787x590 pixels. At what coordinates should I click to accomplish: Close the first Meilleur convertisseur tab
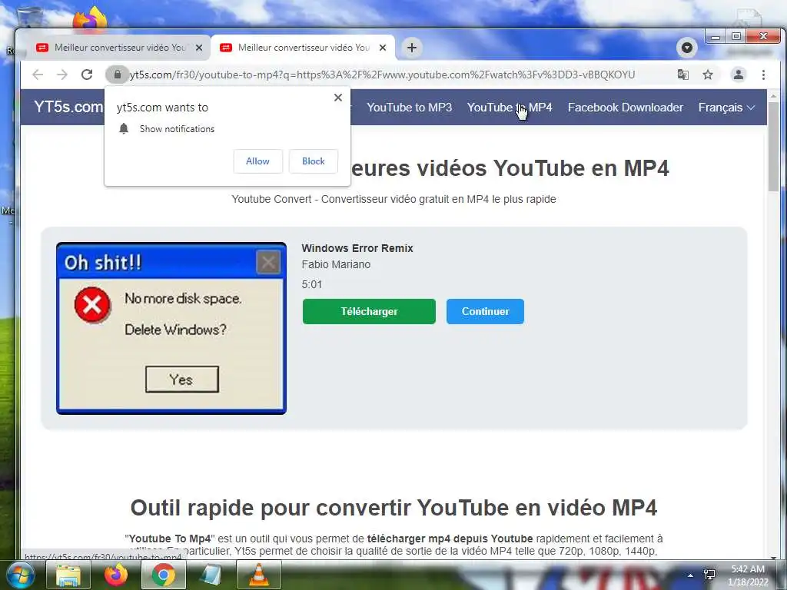click(x=199, y=48)
